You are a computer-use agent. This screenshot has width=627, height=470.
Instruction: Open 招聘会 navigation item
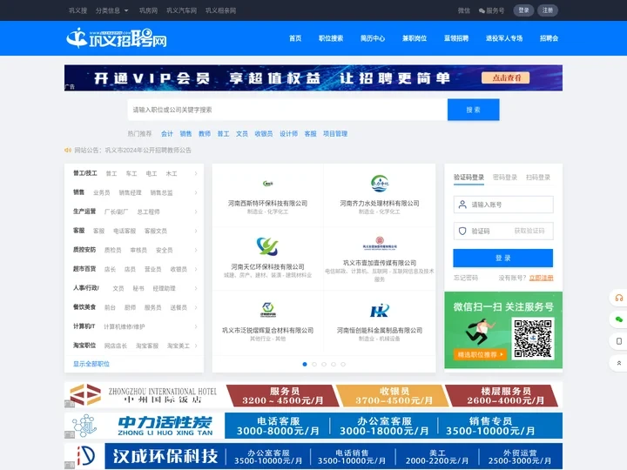(549, 38)
